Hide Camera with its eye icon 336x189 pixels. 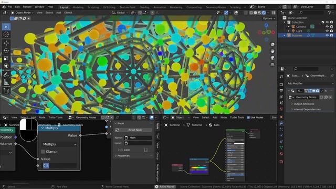coord(327,27)
